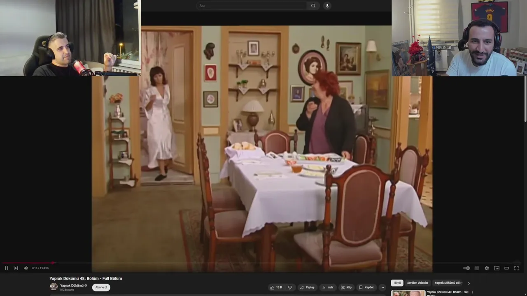Show more chips with right arrow
This screenshot has width=527, height=296.
point(469,283)
